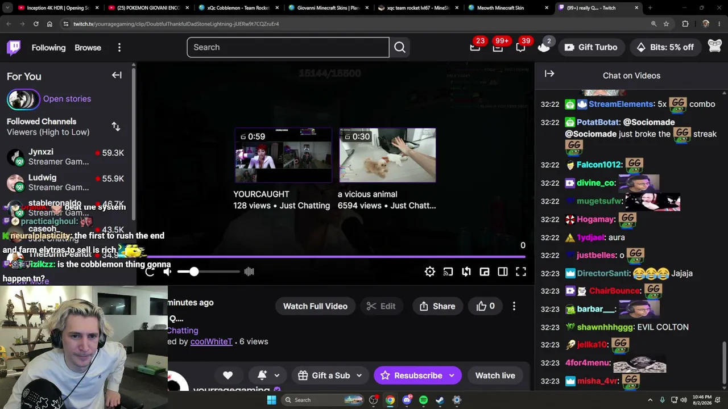This screenshot has height=409, width=728.
Task: Open the user avatar menu
Action: pos(715,47)
